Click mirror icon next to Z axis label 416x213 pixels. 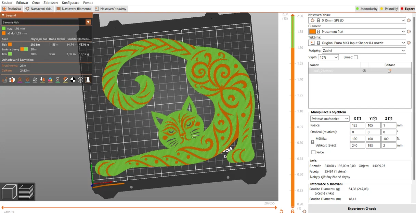(x=390, y=119)
